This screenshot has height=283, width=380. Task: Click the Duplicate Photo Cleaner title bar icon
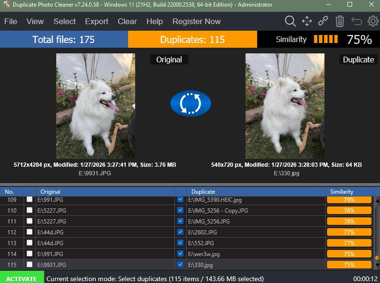(x=7, y=4)
